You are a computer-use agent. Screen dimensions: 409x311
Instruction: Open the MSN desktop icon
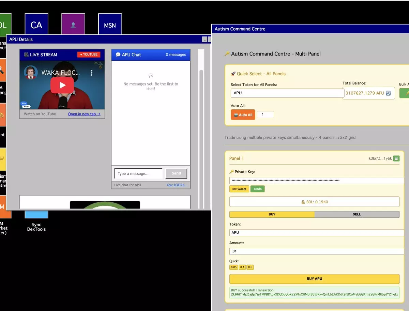(110, 25)
